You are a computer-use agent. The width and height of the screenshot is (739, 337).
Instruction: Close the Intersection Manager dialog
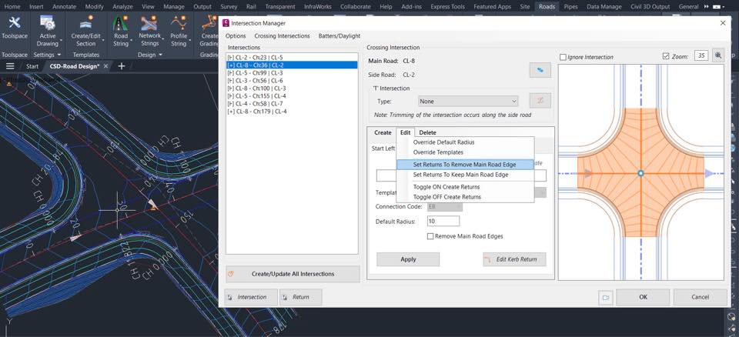(x=723, y=23)
